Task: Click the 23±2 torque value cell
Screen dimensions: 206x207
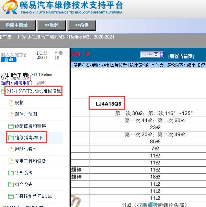Action: [155, 128]
